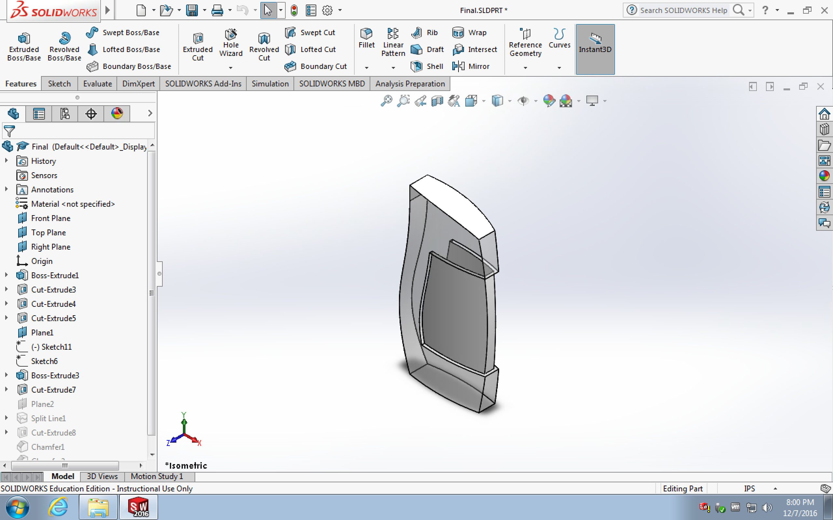Expand the Boss-Extrude1 feature node

[x=6, y=275]
